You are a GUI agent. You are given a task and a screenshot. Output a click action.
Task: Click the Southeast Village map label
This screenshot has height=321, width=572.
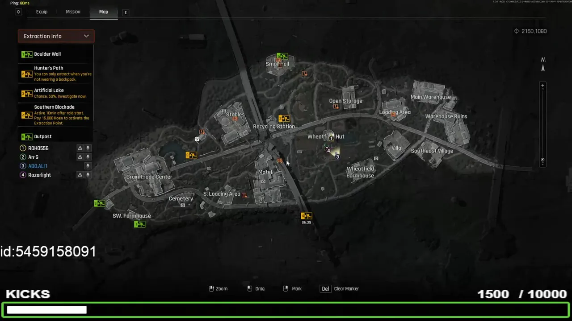click(x=432, y=151)
